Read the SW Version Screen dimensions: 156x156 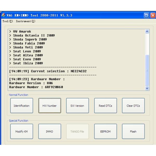click(77, 106)
